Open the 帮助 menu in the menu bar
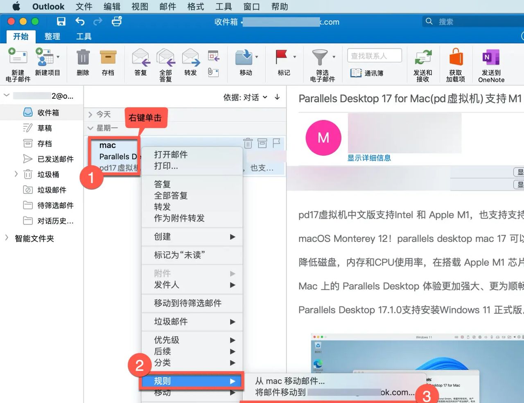 tap(280, 7)
